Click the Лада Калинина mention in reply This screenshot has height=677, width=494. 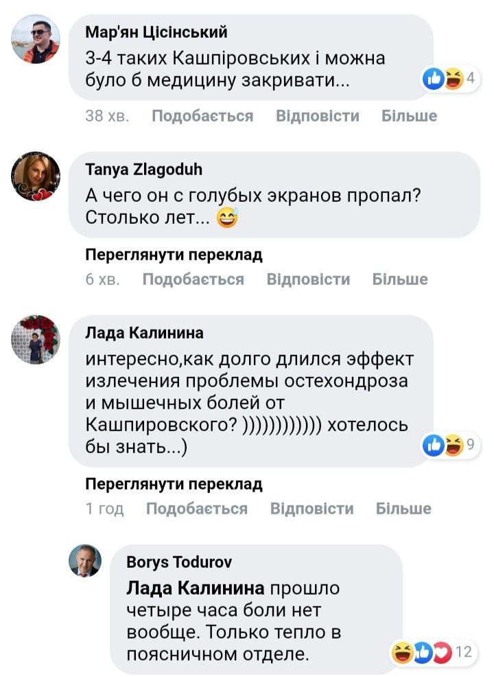(x=196, y=588)
